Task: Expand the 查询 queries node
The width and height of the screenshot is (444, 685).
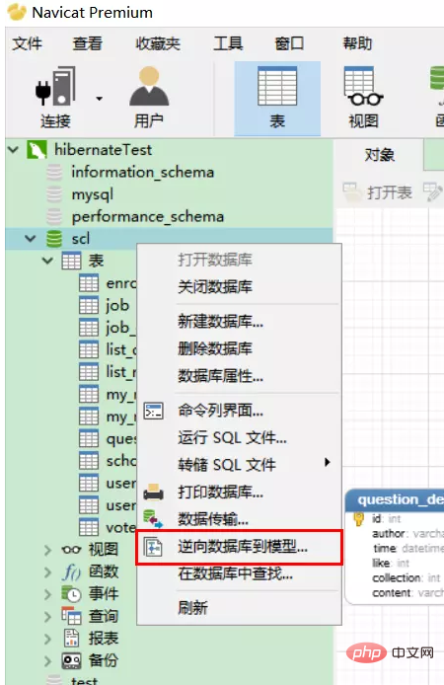Action: (x=47, y=617)
